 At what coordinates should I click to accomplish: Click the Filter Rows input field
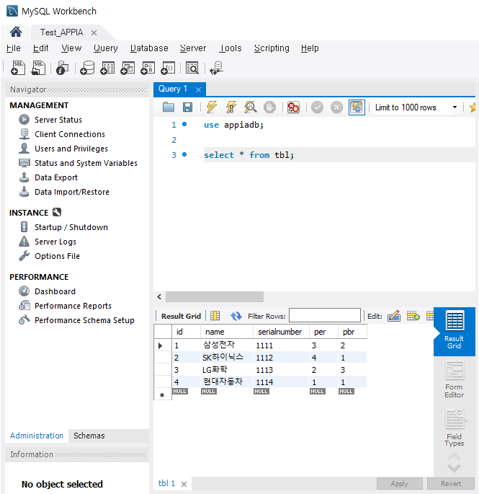[x=324, y=315]
